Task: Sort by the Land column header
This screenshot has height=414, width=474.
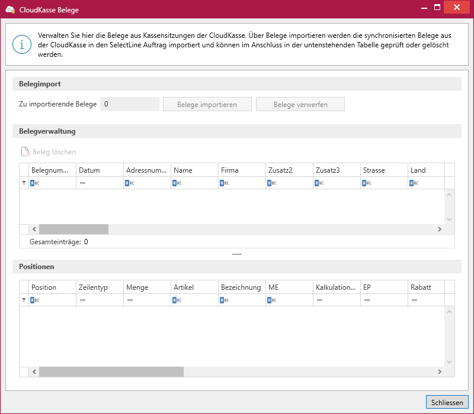Action: point(427,170)
